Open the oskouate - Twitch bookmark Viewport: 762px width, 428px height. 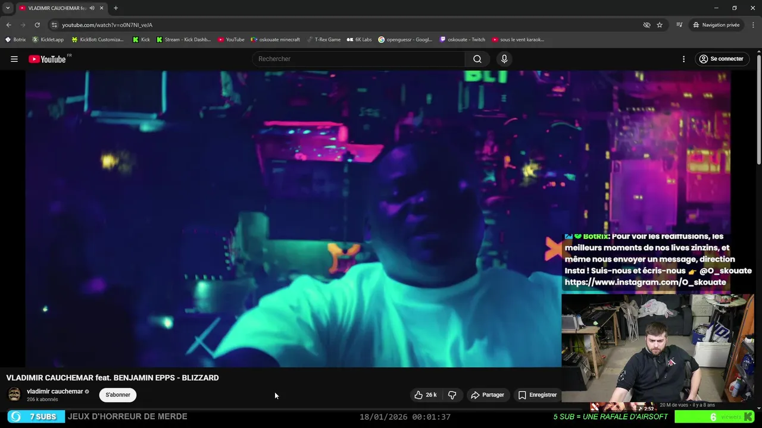(463, 40)
